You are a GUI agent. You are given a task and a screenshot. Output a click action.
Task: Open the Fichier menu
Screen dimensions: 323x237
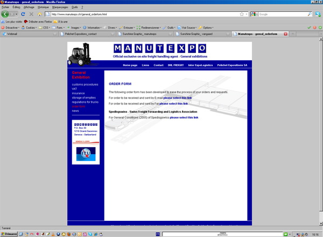5,7
